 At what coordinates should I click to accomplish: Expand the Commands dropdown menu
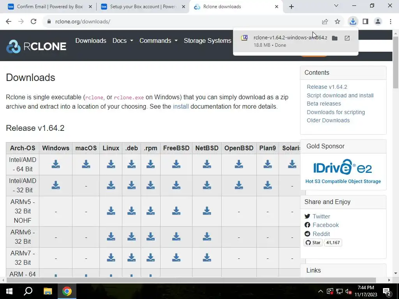click(x=158, y=40)
